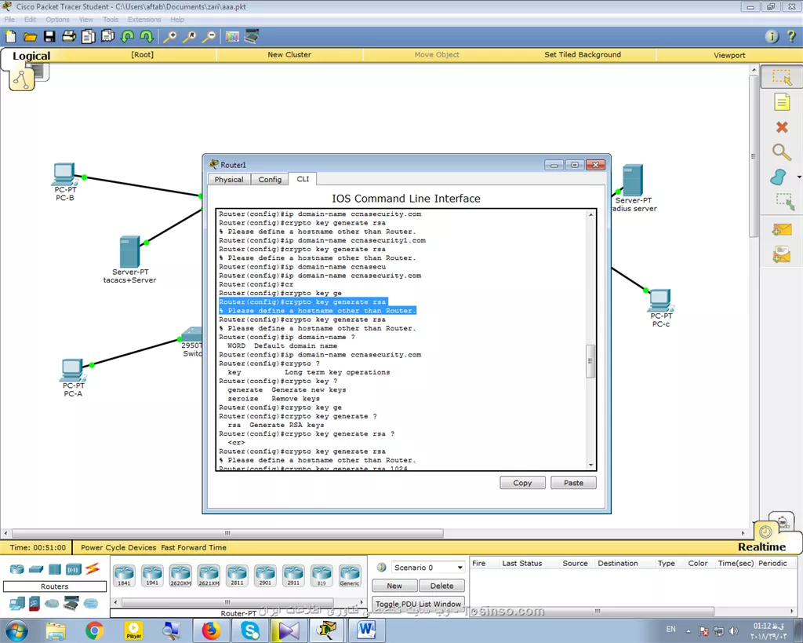Click Toggle PDU List Window button
This screenshot has height=643, width=803.
pos(419,604)
